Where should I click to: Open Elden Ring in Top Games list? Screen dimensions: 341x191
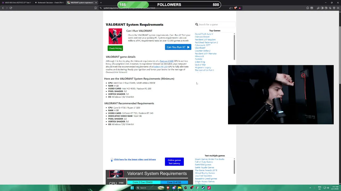(x=200, y=62)
